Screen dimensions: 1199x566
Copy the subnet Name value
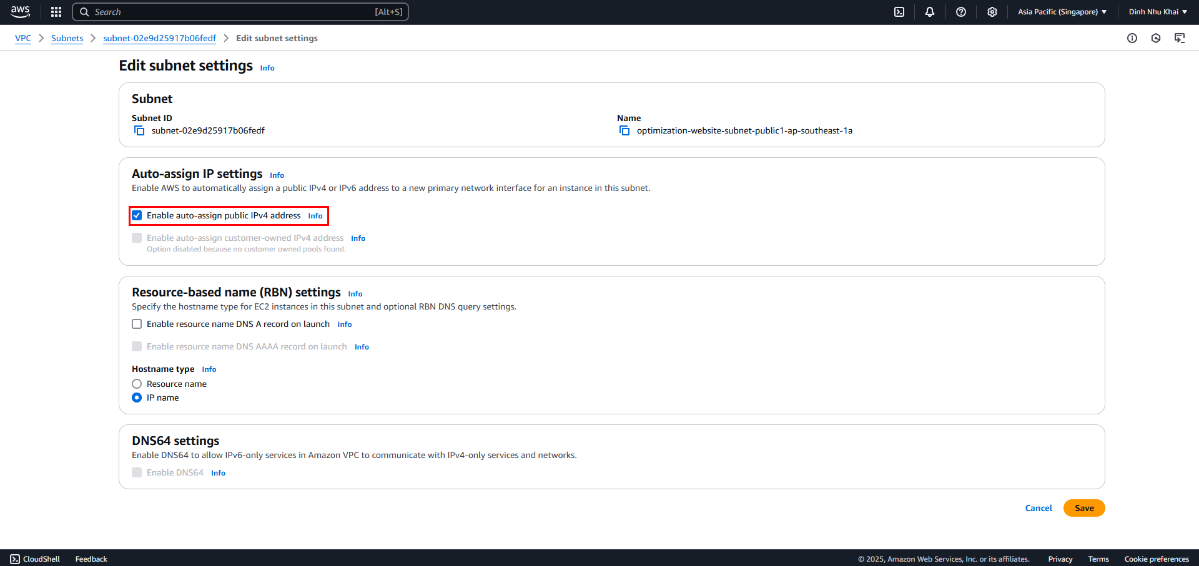(624, 130)
